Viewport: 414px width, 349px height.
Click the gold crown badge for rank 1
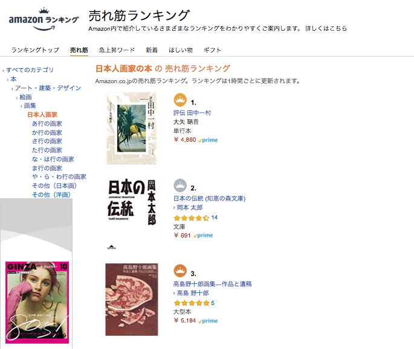[180, 100]
